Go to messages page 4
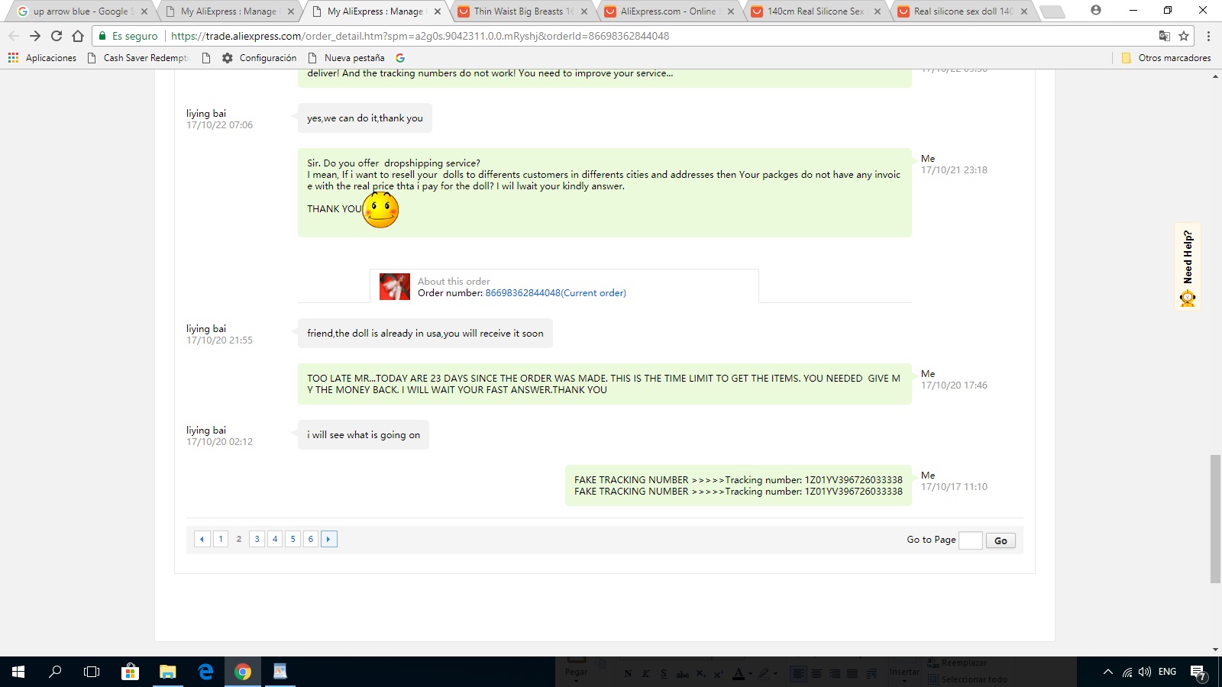The image size is (1222, 687). tap(275, 539)
